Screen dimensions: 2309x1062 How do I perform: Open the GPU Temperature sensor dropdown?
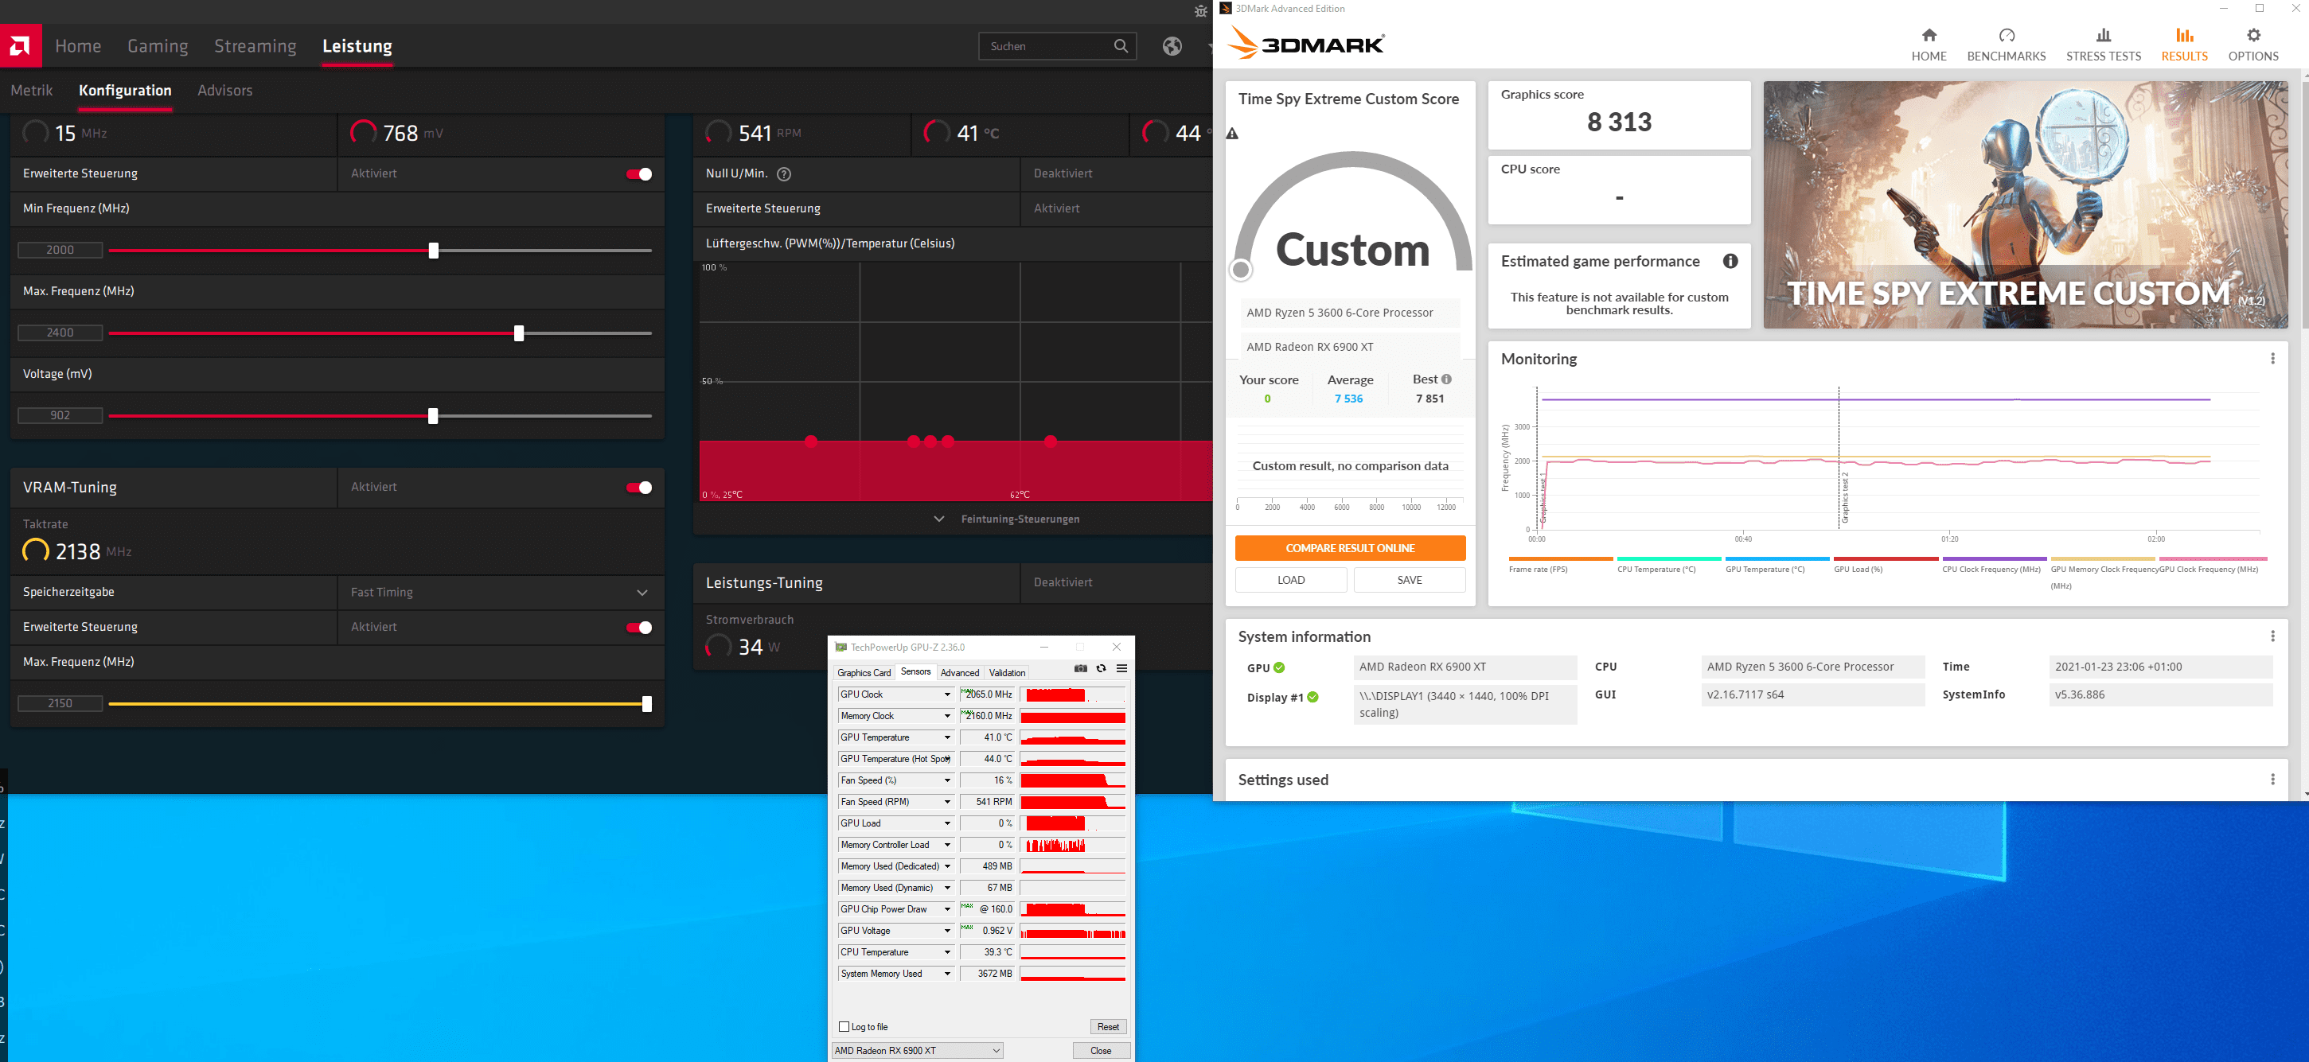(946, 737)
